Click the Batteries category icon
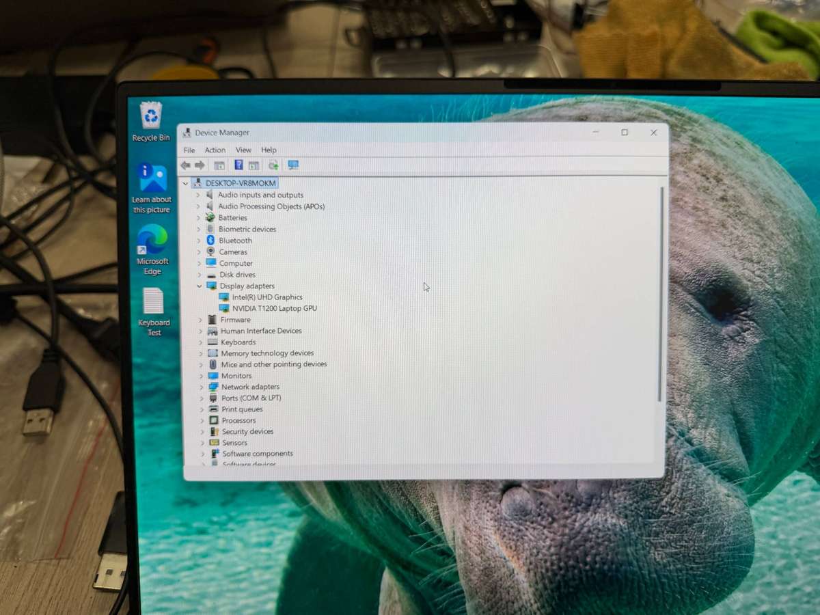The width and height of the screenshot is (820, 615). point(210,218)
